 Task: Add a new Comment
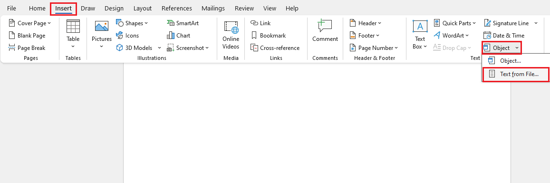[x=325, y=31]
